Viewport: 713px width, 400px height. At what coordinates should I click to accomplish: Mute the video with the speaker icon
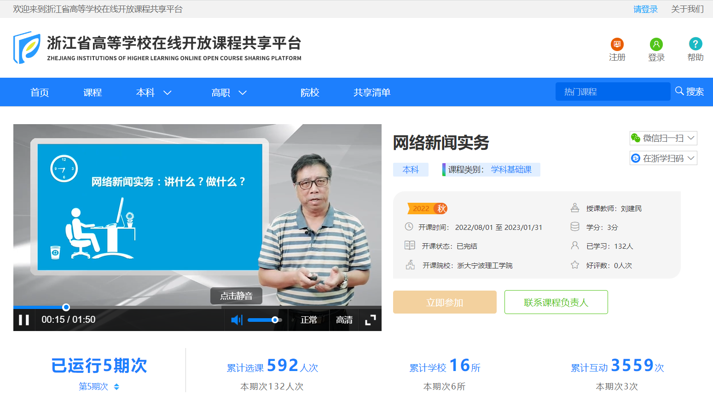point(237,320)
